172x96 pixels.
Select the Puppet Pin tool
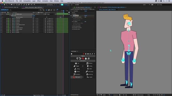(34, 5)
